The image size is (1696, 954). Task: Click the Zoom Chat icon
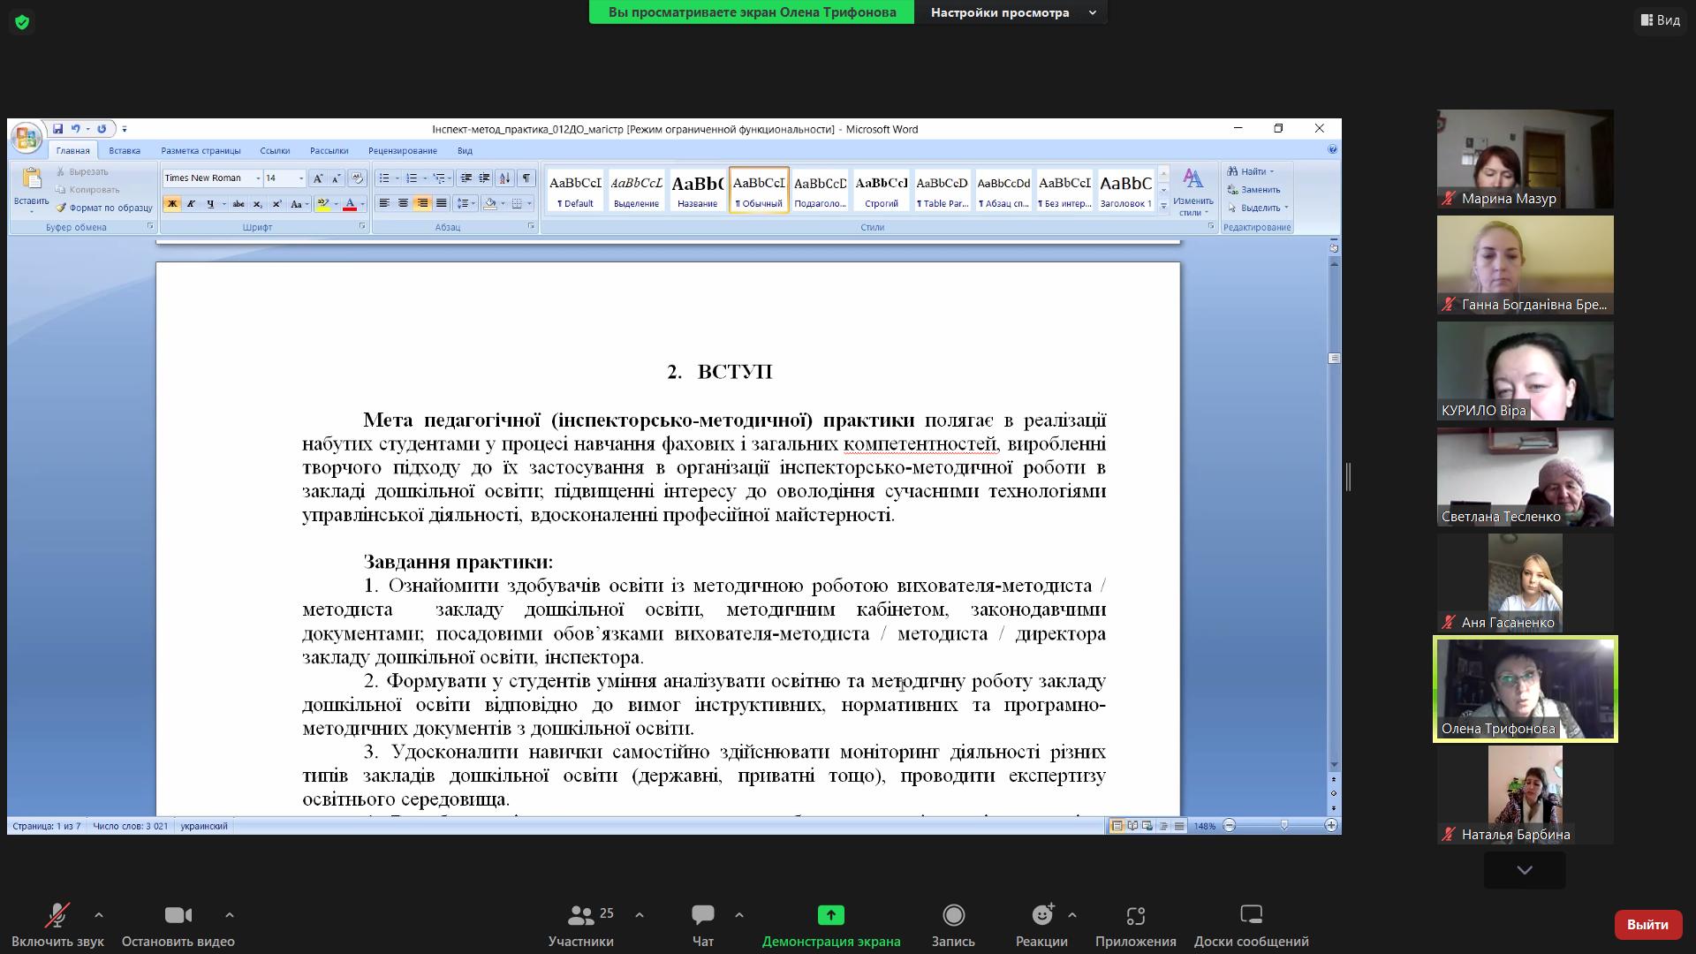click(703, 916)
